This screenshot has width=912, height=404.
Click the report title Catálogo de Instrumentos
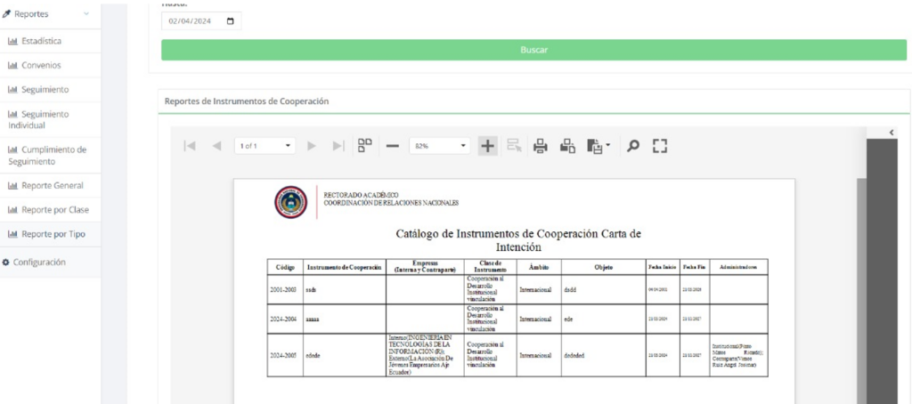tap(517, 240)
